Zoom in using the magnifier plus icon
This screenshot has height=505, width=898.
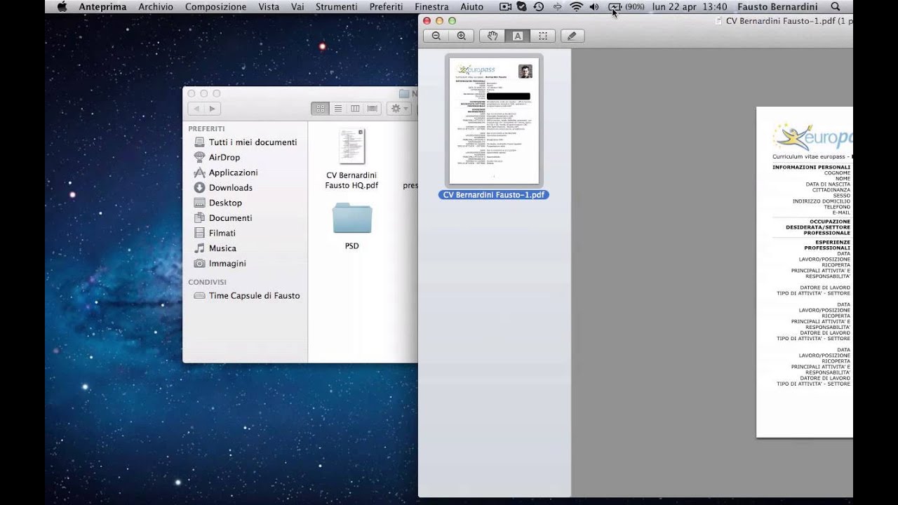coord(461,36)
